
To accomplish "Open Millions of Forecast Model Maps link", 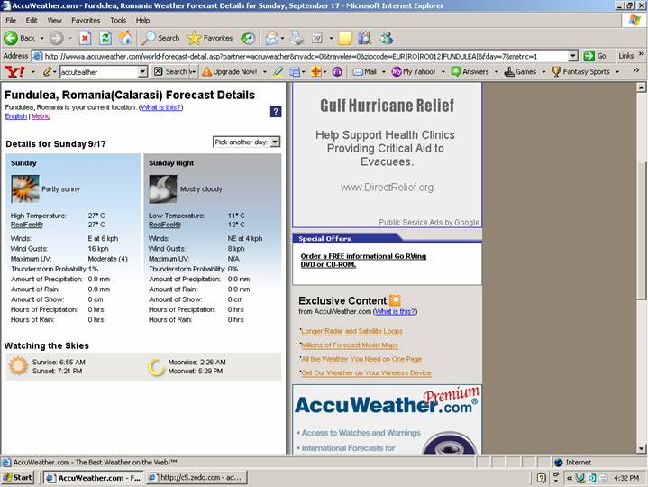I will [x=350, y=345].
